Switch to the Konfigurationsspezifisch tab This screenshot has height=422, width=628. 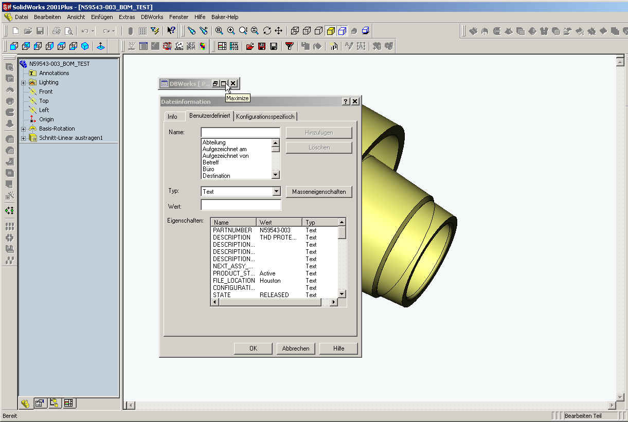click(265, 117)
